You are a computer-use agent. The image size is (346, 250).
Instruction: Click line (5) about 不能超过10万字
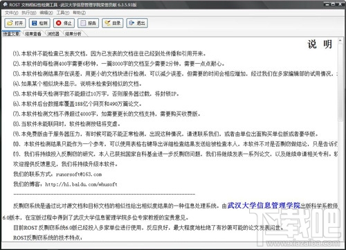(96, 93)
